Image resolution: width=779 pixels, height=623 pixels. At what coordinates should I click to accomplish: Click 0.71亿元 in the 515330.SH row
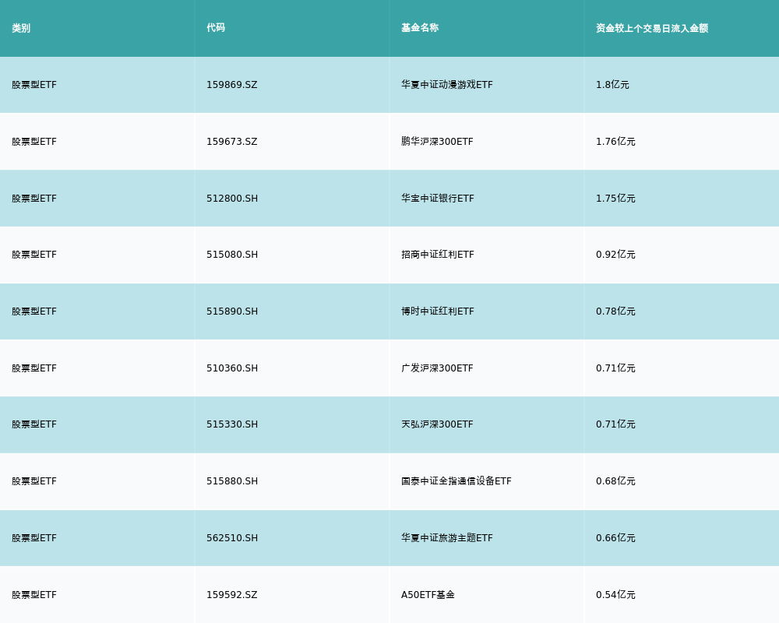(x=615, y=424)
